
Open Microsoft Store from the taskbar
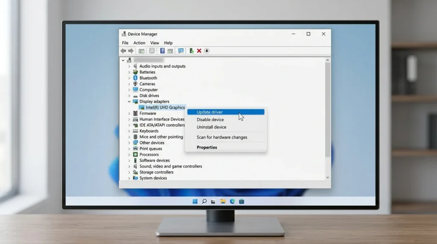coord(242,201)
